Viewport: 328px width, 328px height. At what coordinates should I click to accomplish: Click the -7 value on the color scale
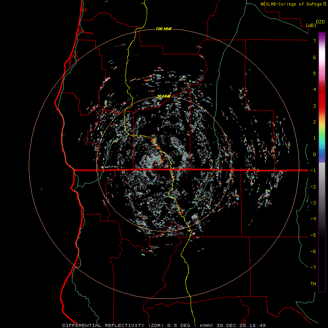tap(313, 268)
